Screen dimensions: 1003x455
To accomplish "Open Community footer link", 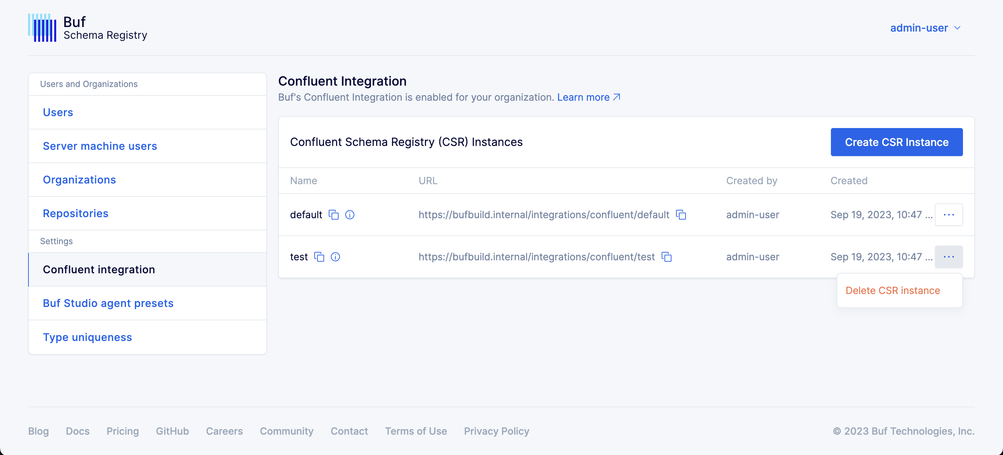I will click(287, 431).
